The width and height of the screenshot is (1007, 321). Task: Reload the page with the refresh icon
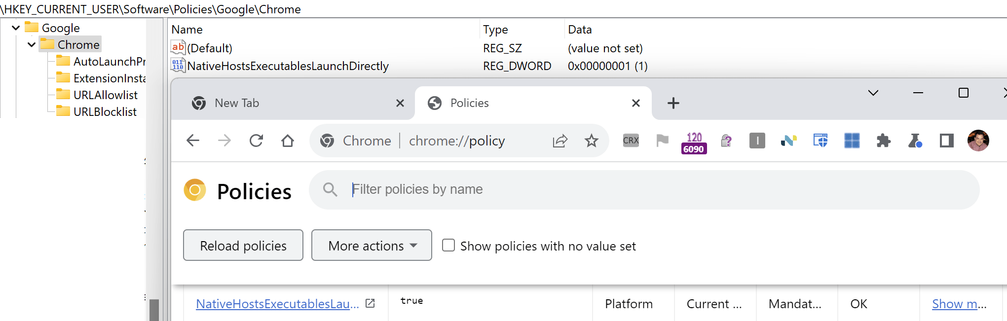click(256, 141)
